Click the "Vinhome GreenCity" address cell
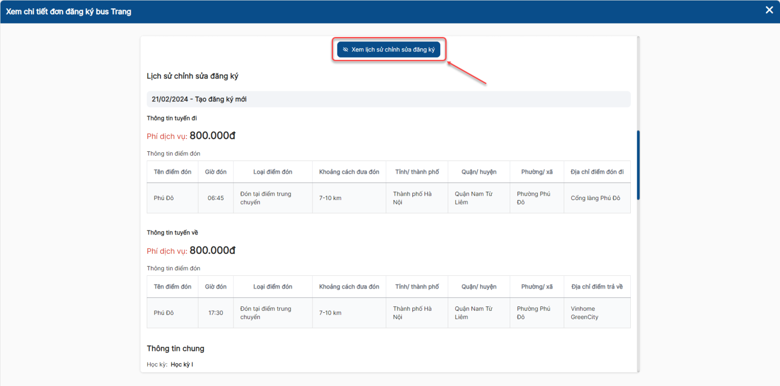Viewport: 780px width, 386px height. click(x=584, y=313)
